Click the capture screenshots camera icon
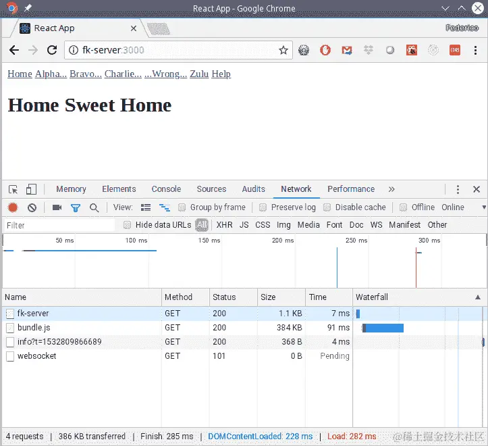Screen dimensions: 488x446 coord(57,207)
